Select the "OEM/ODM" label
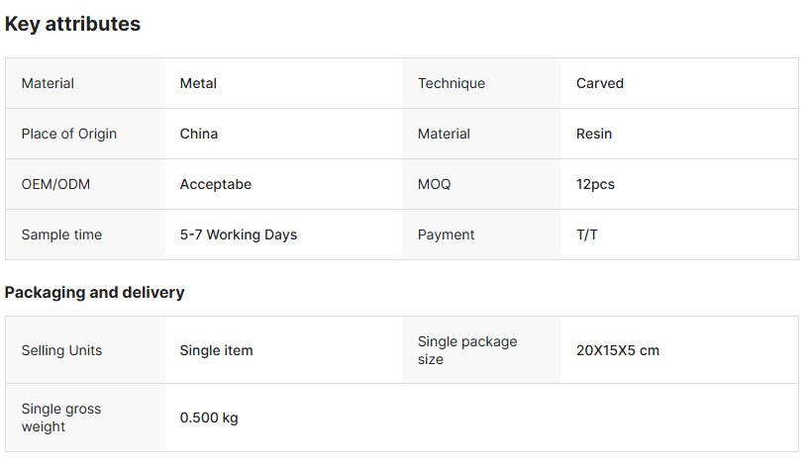 pyautogui.click(x=55, y=184)
